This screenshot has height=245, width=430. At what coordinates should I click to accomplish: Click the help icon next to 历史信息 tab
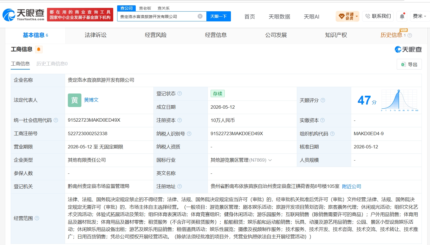[x=410, y=35]
